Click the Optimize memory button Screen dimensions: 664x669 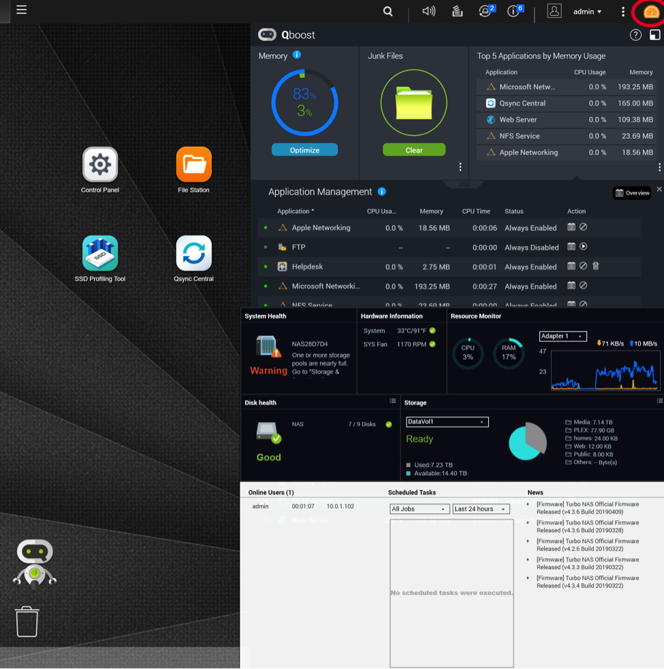[304, 150]
